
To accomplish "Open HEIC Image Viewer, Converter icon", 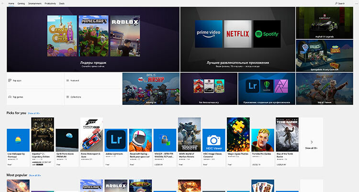I will pyautogui.click(x=214, y=140).
